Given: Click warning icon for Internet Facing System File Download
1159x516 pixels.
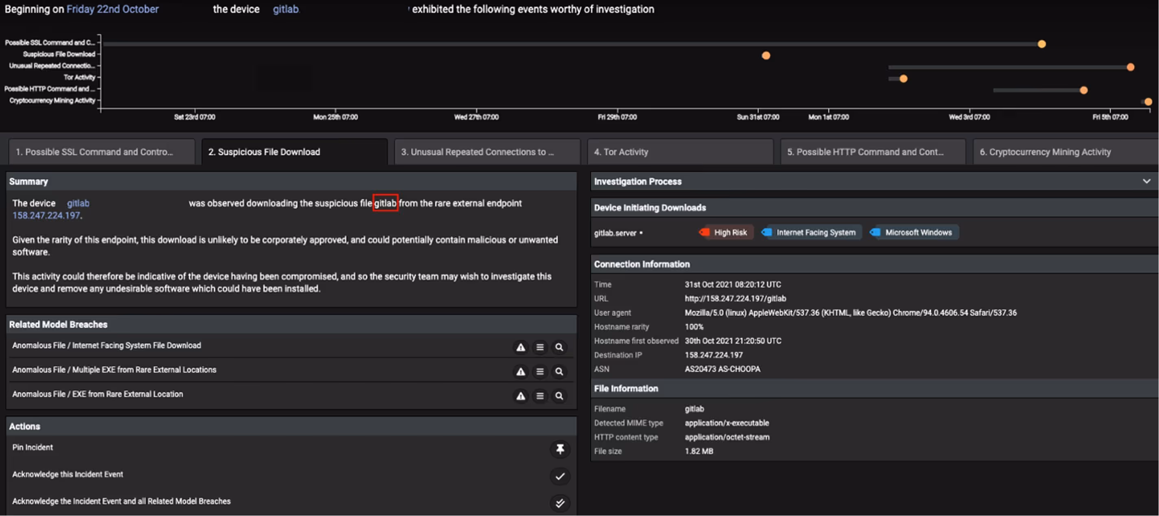Looking at the screenshot, I should (x=520, y=347).
